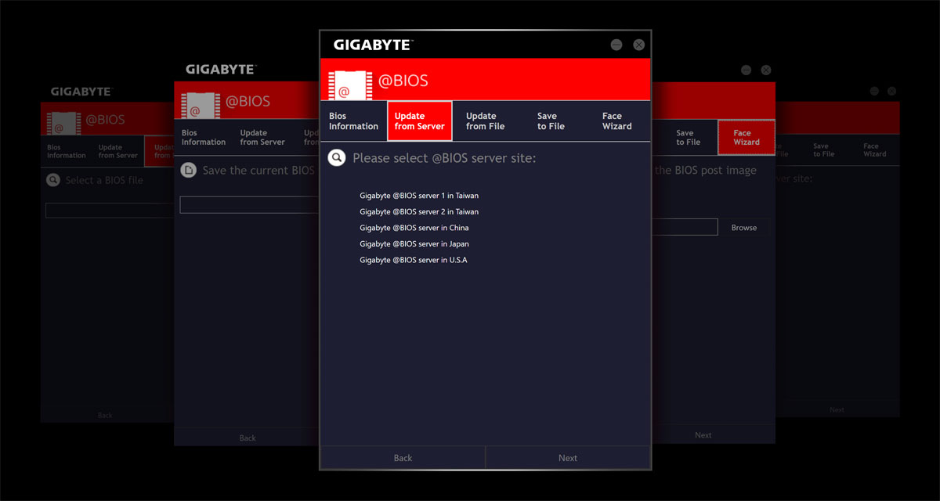Click Next in the BIOS post image window
The width and height of the screenshot is (940, 501).
tap(703, 435)
